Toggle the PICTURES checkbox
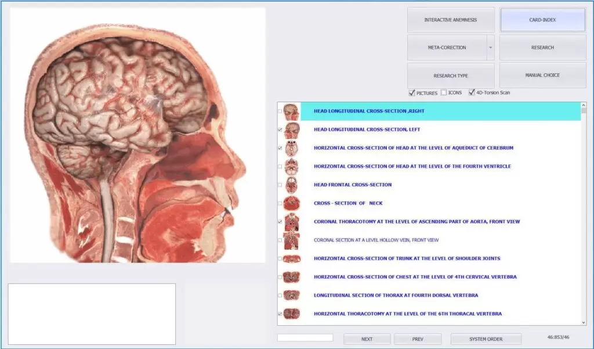 pyautogui.click(x=412, y=92)
